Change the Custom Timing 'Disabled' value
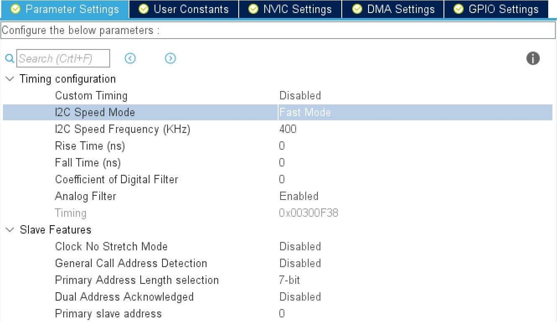 coord(300,96)
